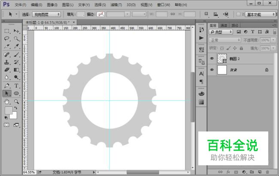Select the Horizontal Type tool
279x176 pixels.
pyautogui.click(x=16, y=86)
